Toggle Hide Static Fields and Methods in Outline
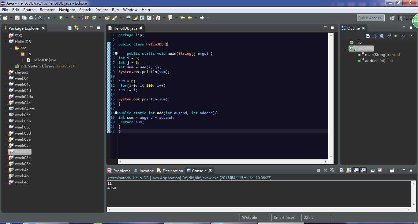 pyautogui.click(x=389, y=36)
